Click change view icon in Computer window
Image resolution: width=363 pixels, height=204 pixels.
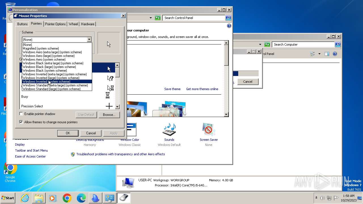(313, 54)
